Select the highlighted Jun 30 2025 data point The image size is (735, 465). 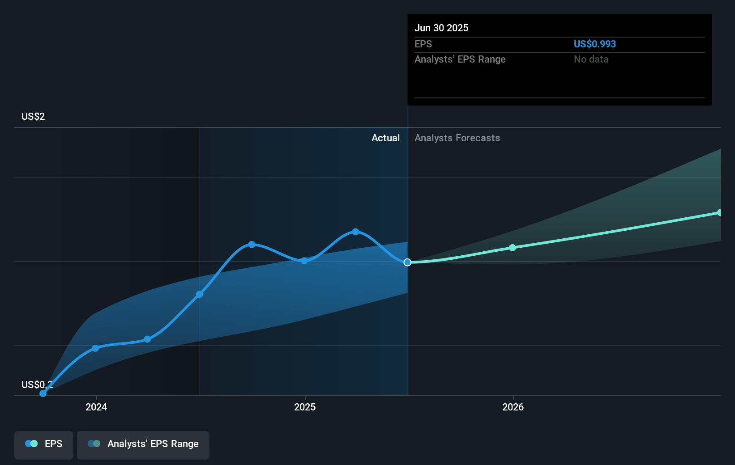pos(407,262)
